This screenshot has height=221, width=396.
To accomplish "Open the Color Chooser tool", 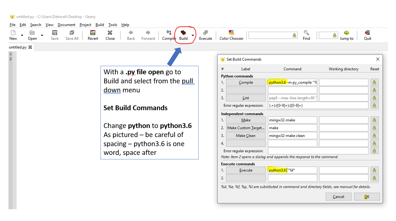I will pos(231,33).
